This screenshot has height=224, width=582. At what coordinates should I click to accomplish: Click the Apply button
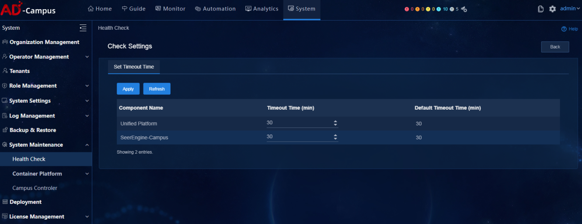click(128, 89)
